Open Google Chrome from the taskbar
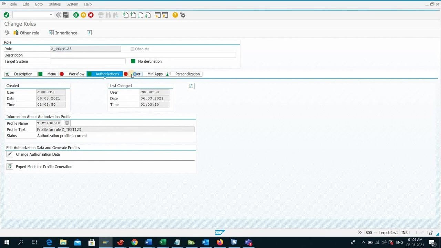This screenshot has width=441, height=248. click(134, 242)
